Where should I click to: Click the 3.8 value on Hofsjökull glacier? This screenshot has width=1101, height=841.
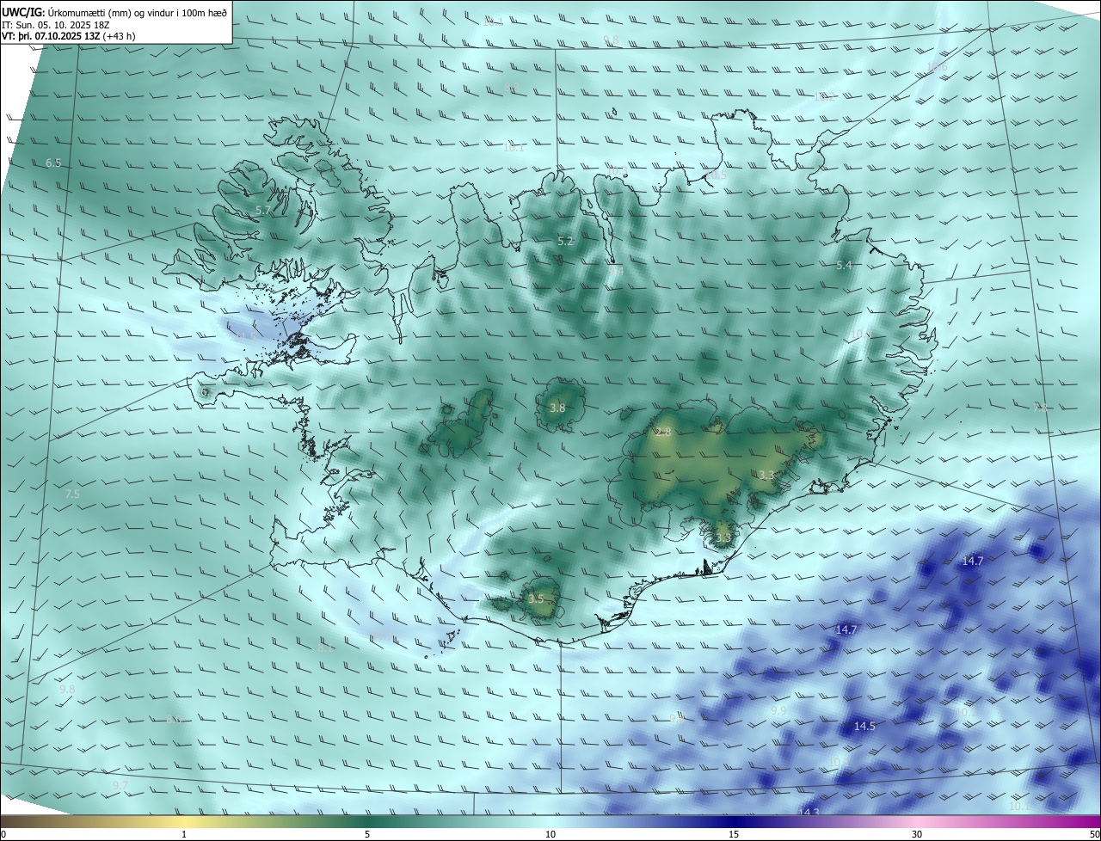[x=557, y=408]
